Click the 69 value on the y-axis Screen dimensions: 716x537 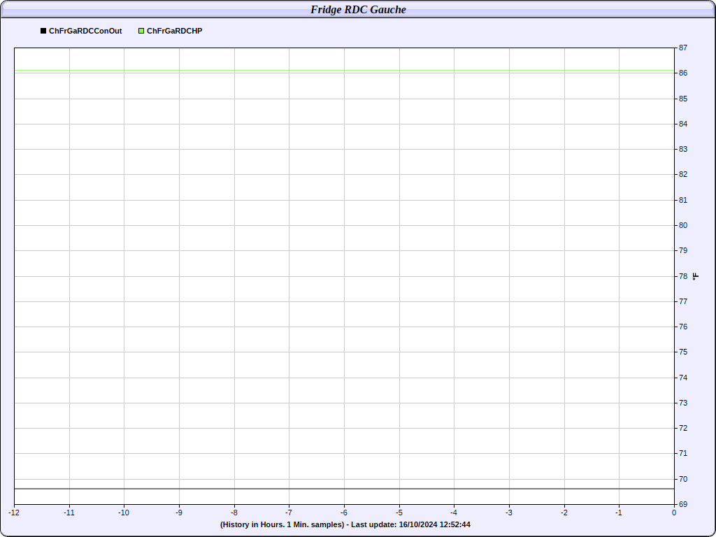point(682,504)
